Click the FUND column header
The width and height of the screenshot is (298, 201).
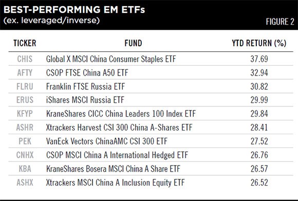(133, 43)
